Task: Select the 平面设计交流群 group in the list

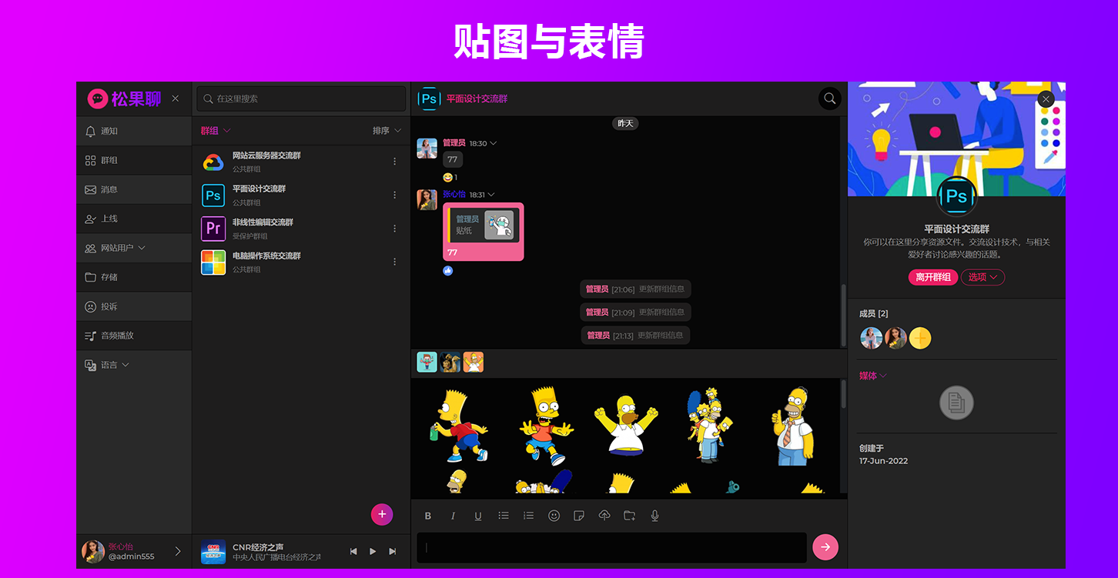Action: (301, 195)
